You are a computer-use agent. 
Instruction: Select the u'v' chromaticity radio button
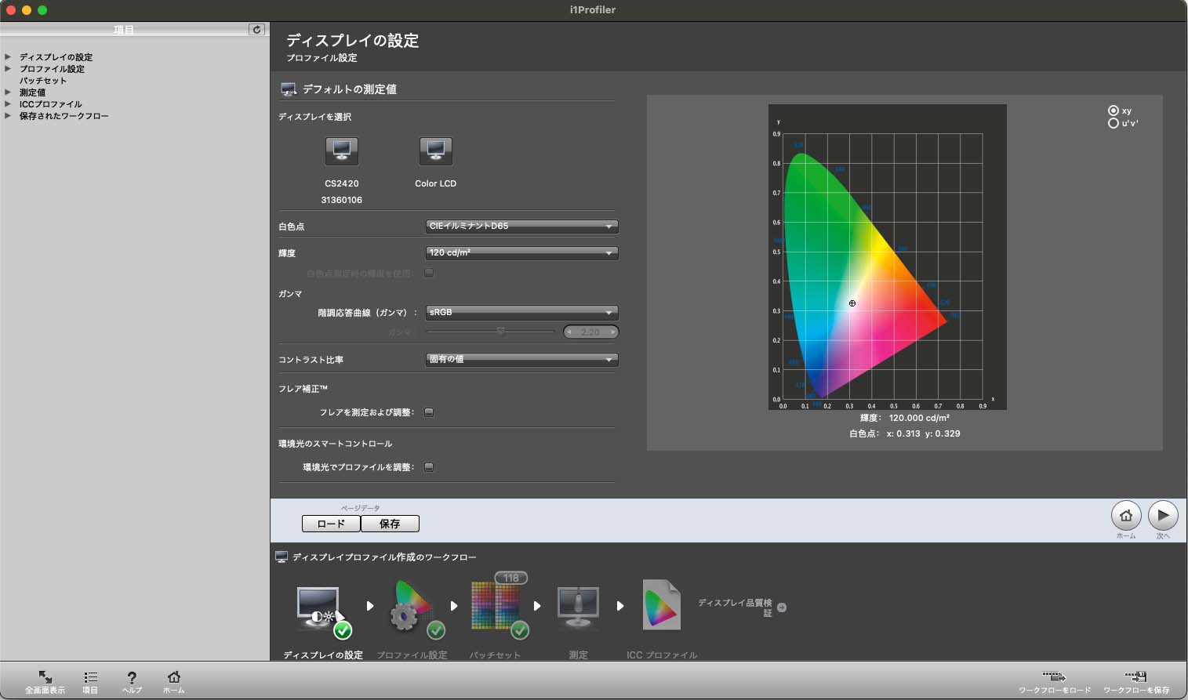click(1113, 123)
